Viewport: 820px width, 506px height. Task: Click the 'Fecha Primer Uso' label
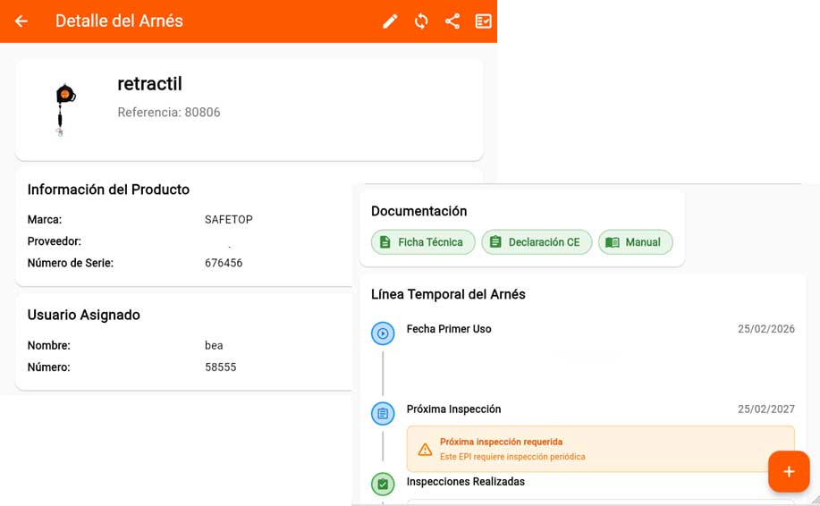449,329
